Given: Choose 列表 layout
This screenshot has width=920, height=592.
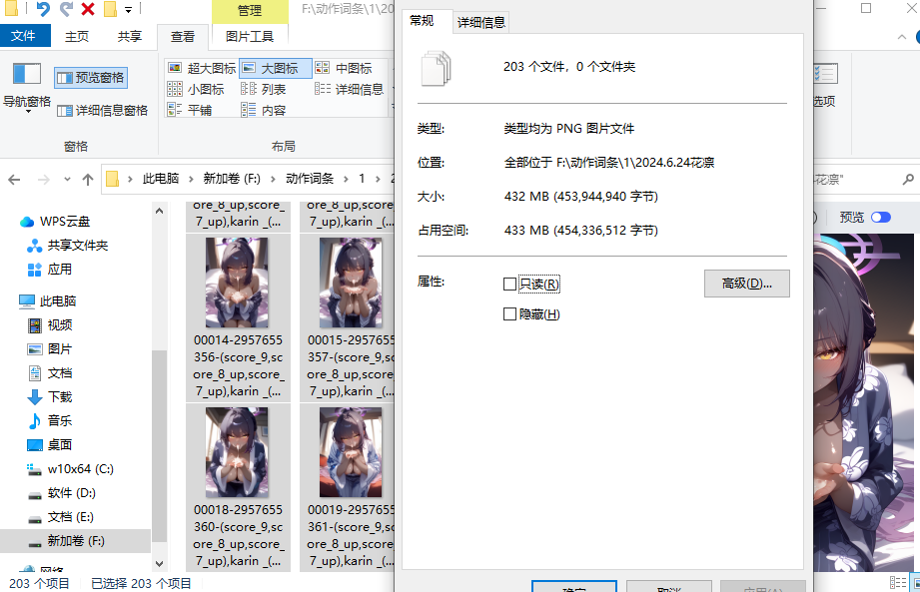Looking at the screenshot, I should pos(264,89).
